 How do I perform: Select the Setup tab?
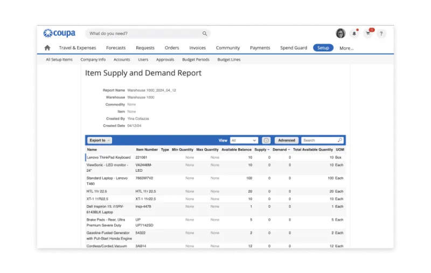point(323,48)
